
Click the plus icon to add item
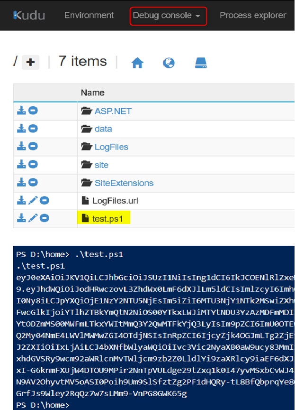(30, 62)
